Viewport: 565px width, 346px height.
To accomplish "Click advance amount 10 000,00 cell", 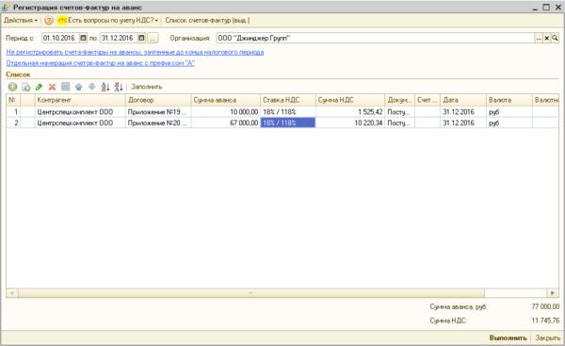I will pos(226,112).
